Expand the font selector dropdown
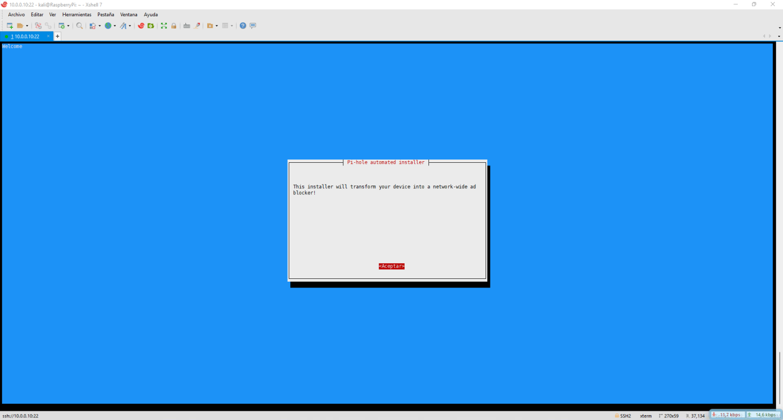The height and width of the screenshot is (420, 783). tap(129, 25)
